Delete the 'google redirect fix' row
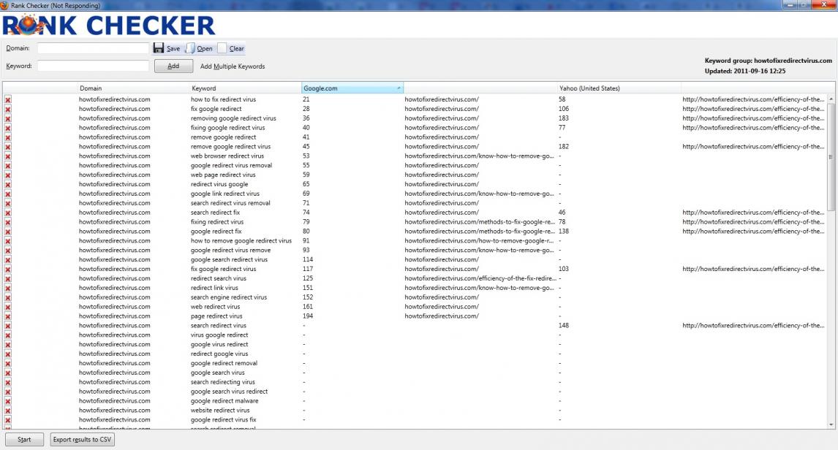This screenshot has height=450, width=838. [8, 232]
